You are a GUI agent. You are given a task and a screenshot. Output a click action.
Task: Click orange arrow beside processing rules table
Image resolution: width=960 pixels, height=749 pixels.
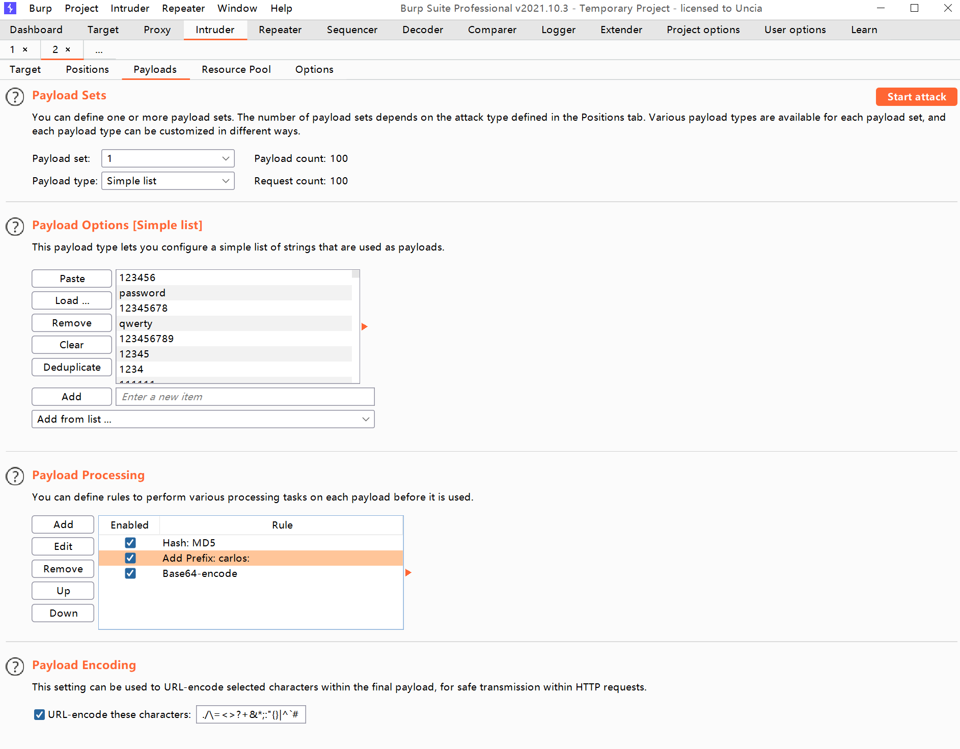pyautogui.click(x=408, y=573)
